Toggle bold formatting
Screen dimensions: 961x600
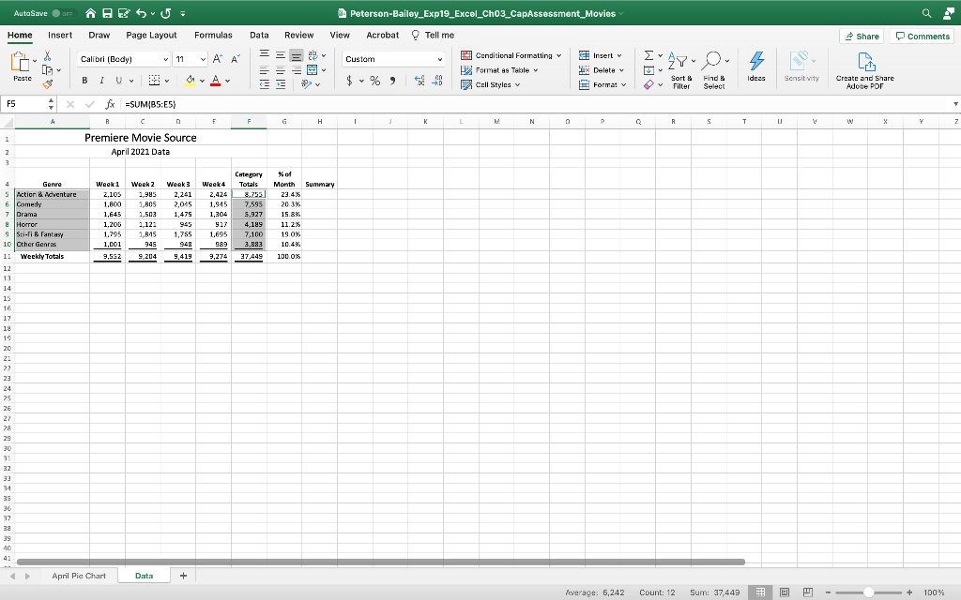point(84,81)
